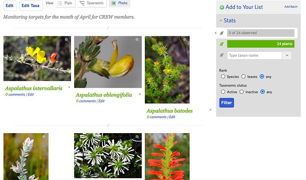Screen dimensions: 306x180
Task: Remove Aspalathus intervallaris with its x icon
Action: click(69, 87)
